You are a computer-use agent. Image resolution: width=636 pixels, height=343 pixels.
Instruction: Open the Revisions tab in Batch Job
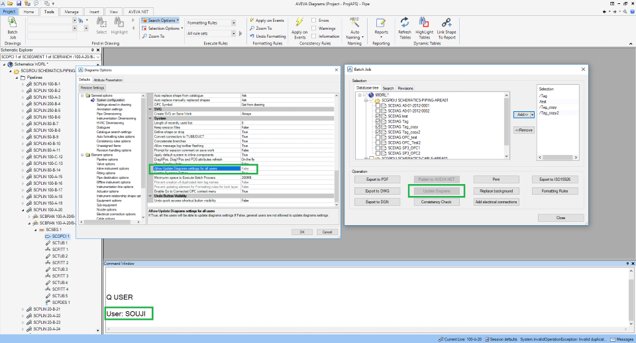coord(405,87)
